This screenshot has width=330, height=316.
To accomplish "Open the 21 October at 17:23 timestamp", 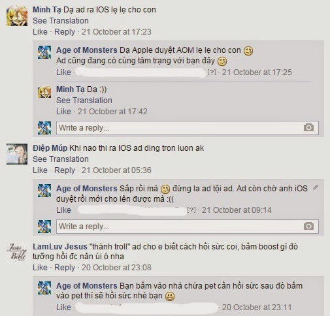I will pos(116,32).
